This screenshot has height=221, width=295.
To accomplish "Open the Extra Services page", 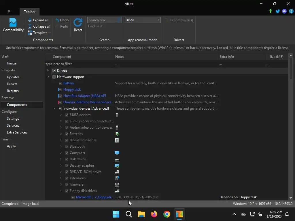I will [17, 132].
